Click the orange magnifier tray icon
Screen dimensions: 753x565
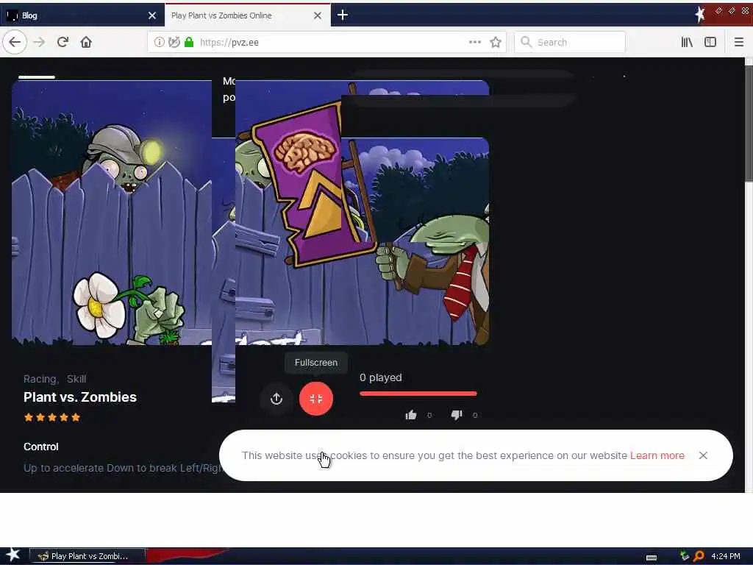point(699,556)
